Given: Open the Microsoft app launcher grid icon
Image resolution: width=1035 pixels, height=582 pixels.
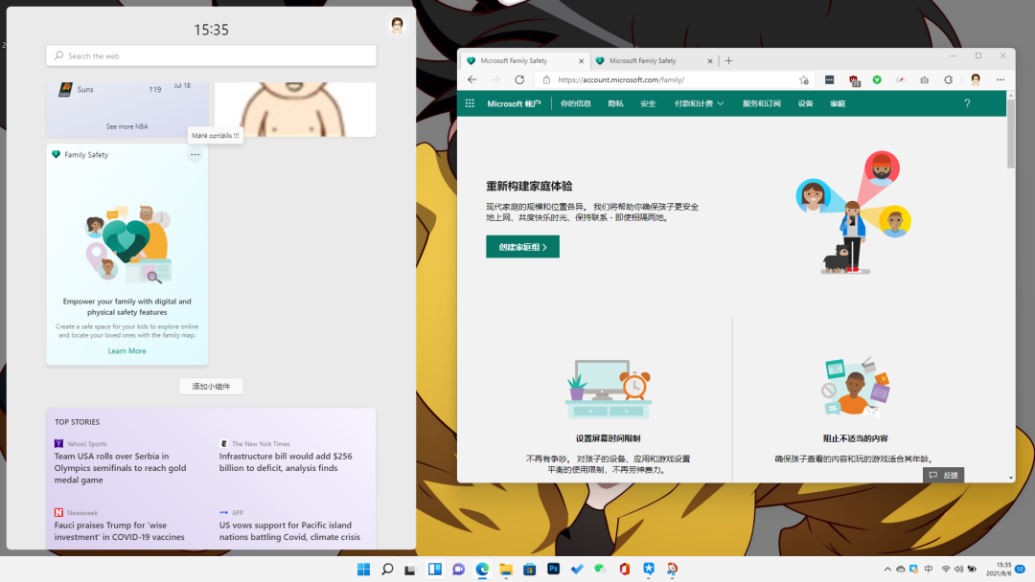Looking at the screenshot, I should pos(470,103).
